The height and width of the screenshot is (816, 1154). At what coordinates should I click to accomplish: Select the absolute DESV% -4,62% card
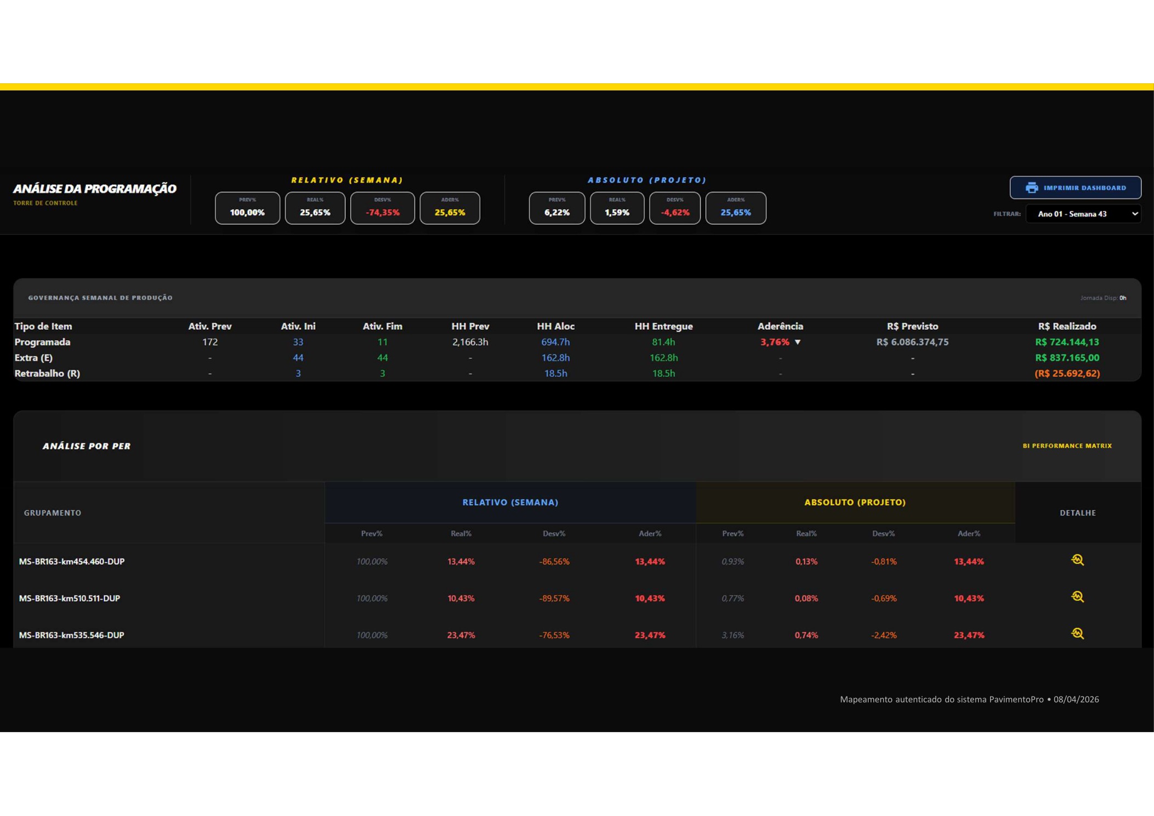pyautogui.click(x=674, y=208)
